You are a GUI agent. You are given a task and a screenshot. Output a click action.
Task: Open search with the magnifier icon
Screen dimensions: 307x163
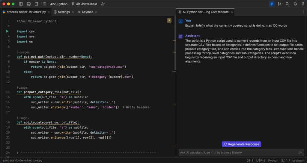coord(287,4)
